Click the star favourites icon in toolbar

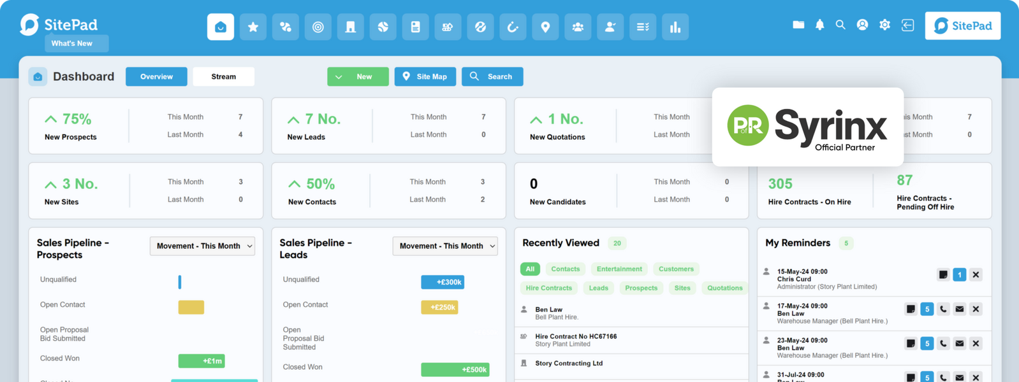[x=253, y=27]
